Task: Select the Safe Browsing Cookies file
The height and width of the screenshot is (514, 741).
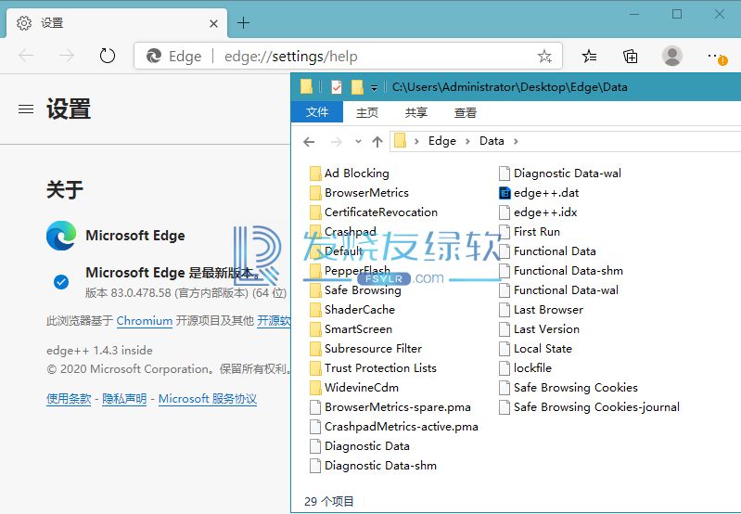Action: (x=569, y=387)
